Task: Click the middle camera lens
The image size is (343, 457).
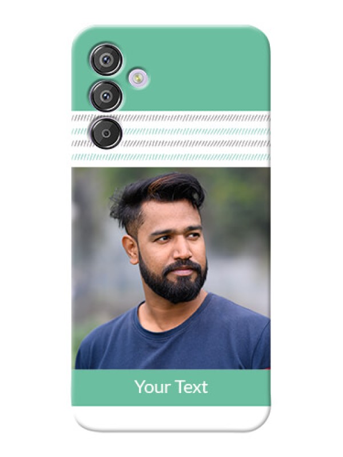Action: [x=106, y=96]
